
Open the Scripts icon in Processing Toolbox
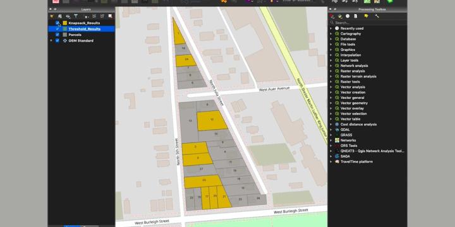pyautogui.click(x=340, y=16)
